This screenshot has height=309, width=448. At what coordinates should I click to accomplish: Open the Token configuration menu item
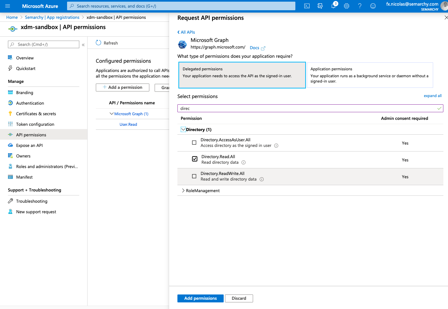point(44,124)
